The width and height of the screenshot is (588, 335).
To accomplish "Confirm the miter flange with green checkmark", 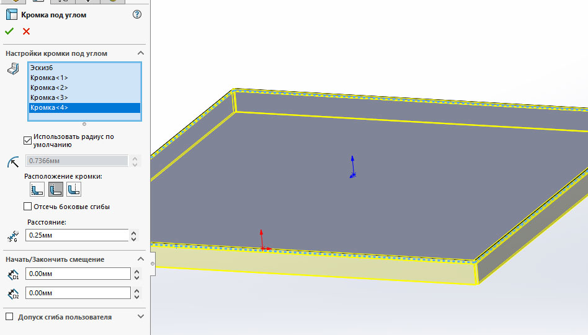I will (x=9, y=32).
